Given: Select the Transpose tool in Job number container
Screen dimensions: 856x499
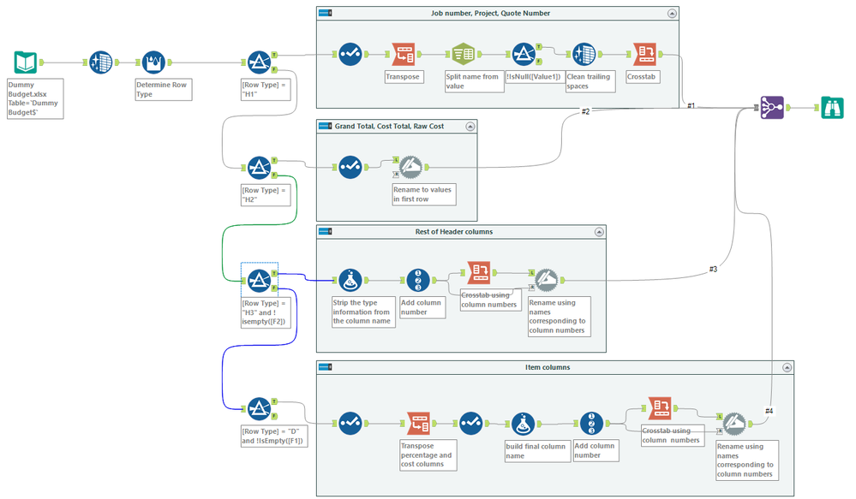Looking at the screenshot, I should pyautogui.click(x=404, y=54).
